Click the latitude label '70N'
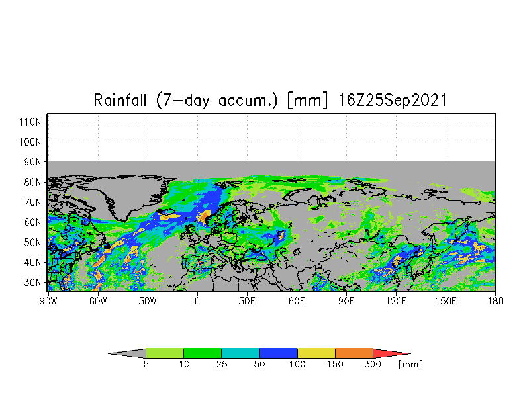Screen dimensions: 519x405 click(32, 202)
